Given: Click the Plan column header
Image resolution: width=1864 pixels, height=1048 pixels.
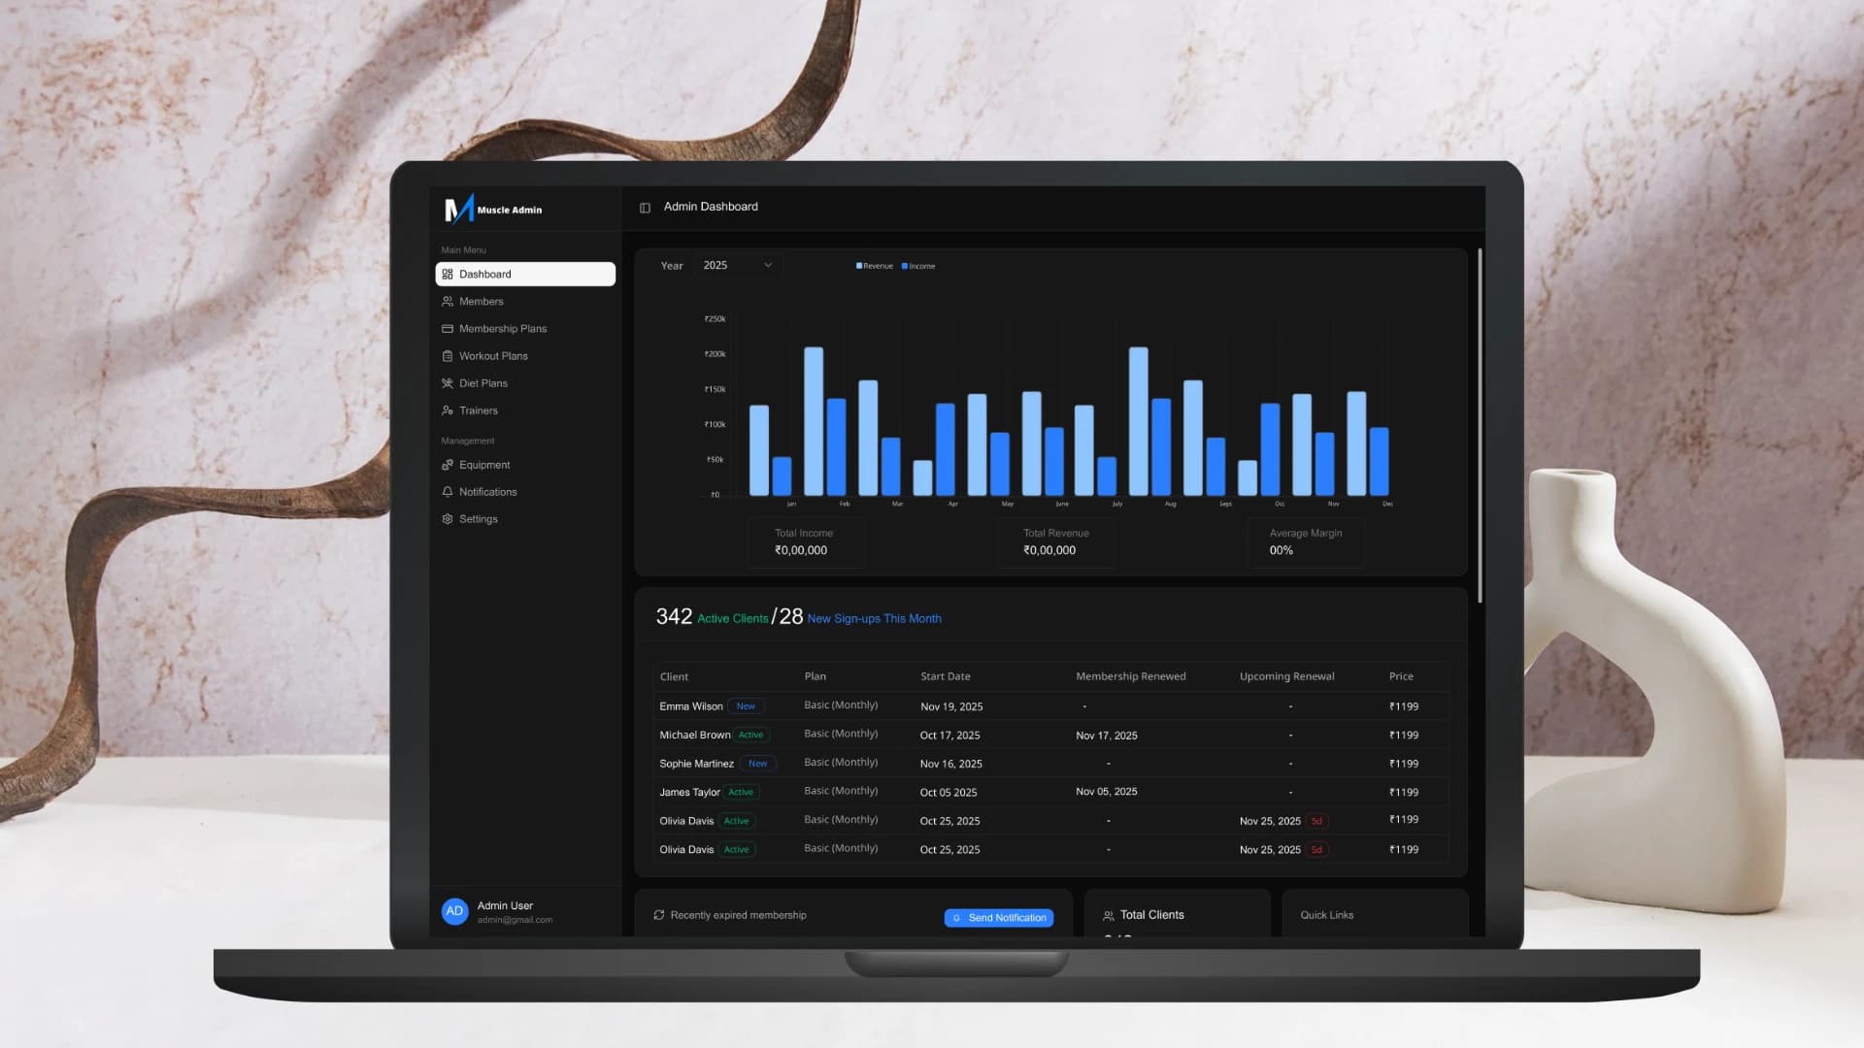Looking at the screenshot, I should coord(815,676).
